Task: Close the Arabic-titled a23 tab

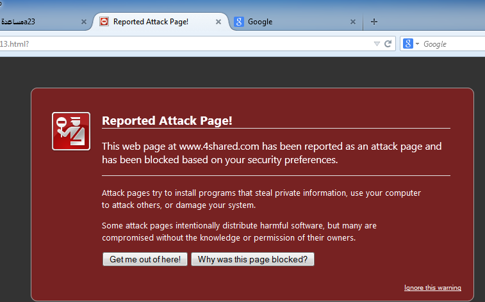Action: click(x=84, y=22)
